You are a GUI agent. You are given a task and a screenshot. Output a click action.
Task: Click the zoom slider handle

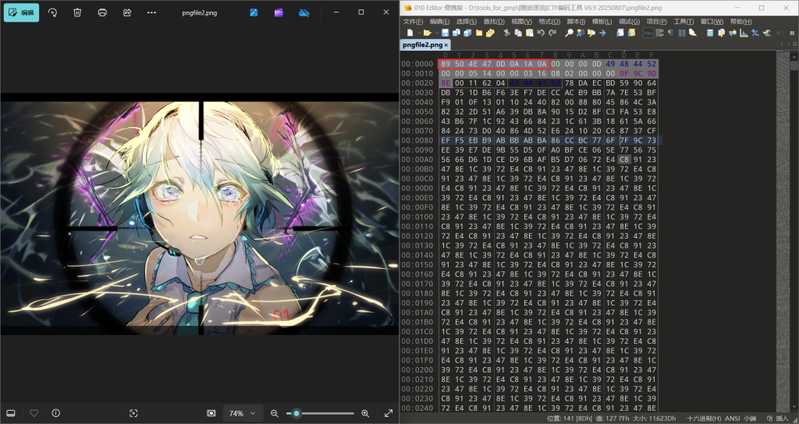pyautogui.click(x=297, y=413)
